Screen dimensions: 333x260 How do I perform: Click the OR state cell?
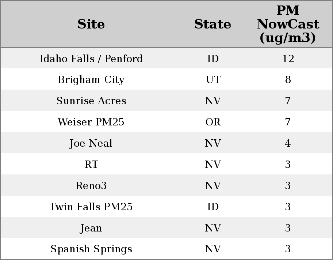pyautogui.click(x=213, y=122)
